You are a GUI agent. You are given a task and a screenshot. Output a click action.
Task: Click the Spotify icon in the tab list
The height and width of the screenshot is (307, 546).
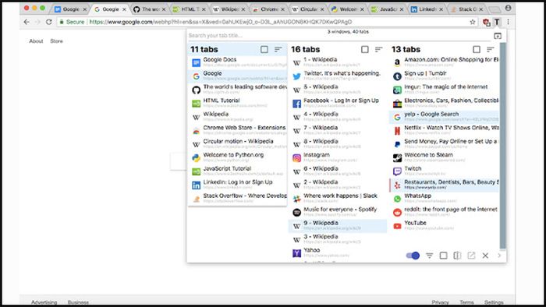tap(296, 213)
